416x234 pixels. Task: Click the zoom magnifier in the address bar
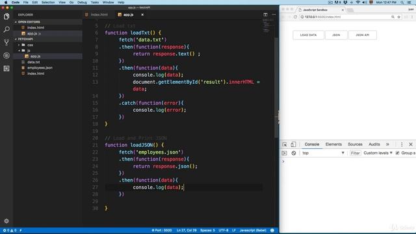click(393, 17)
